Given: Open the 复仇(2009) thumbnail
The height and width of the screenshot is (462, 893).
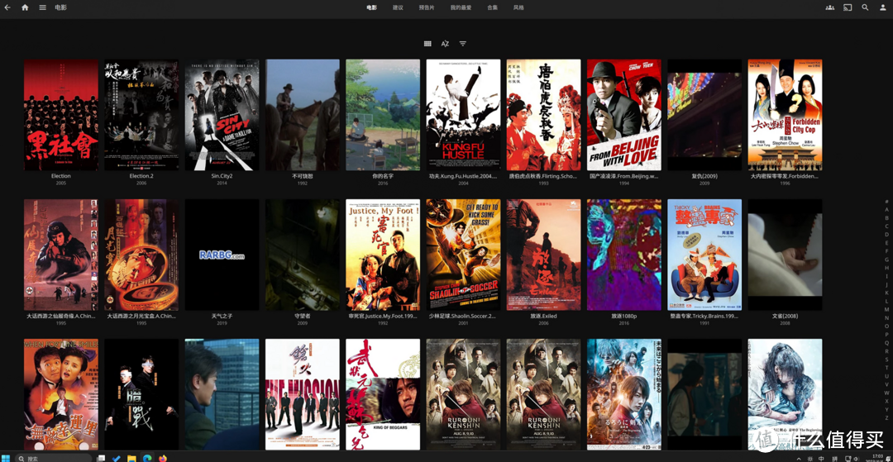Looking at the screenshot, I should tap(704, 115).
